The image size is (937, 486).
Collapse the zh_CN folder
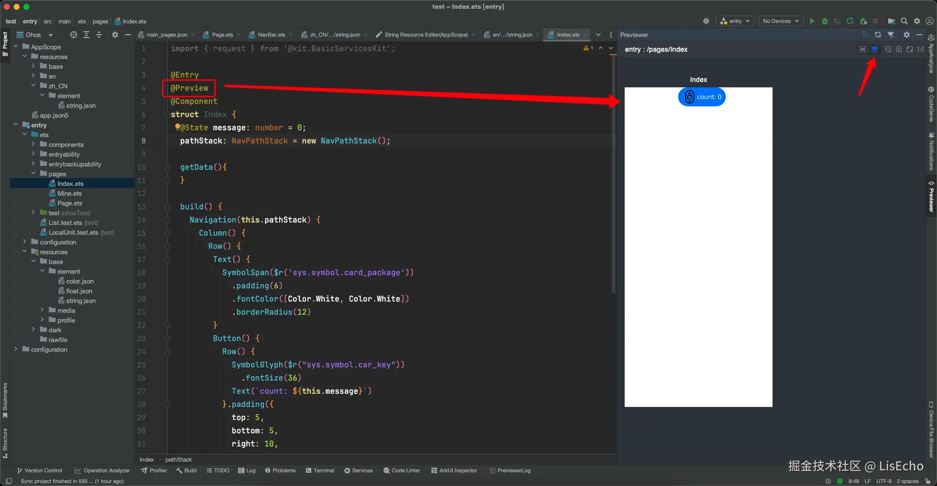coord(34,86)
